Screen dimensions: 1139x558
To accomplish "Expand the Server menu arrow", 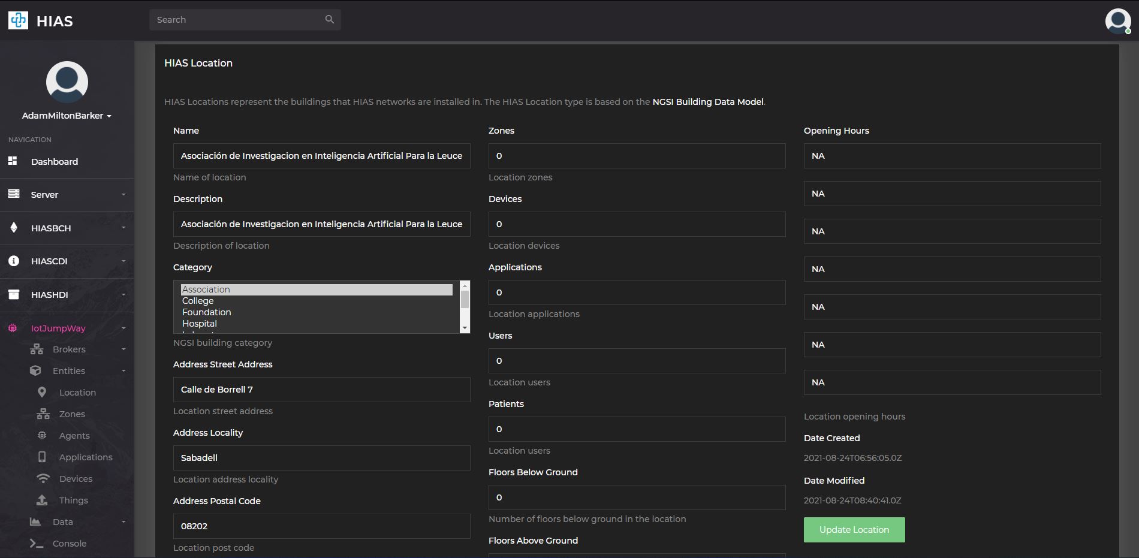I will (x=123, y=194).
